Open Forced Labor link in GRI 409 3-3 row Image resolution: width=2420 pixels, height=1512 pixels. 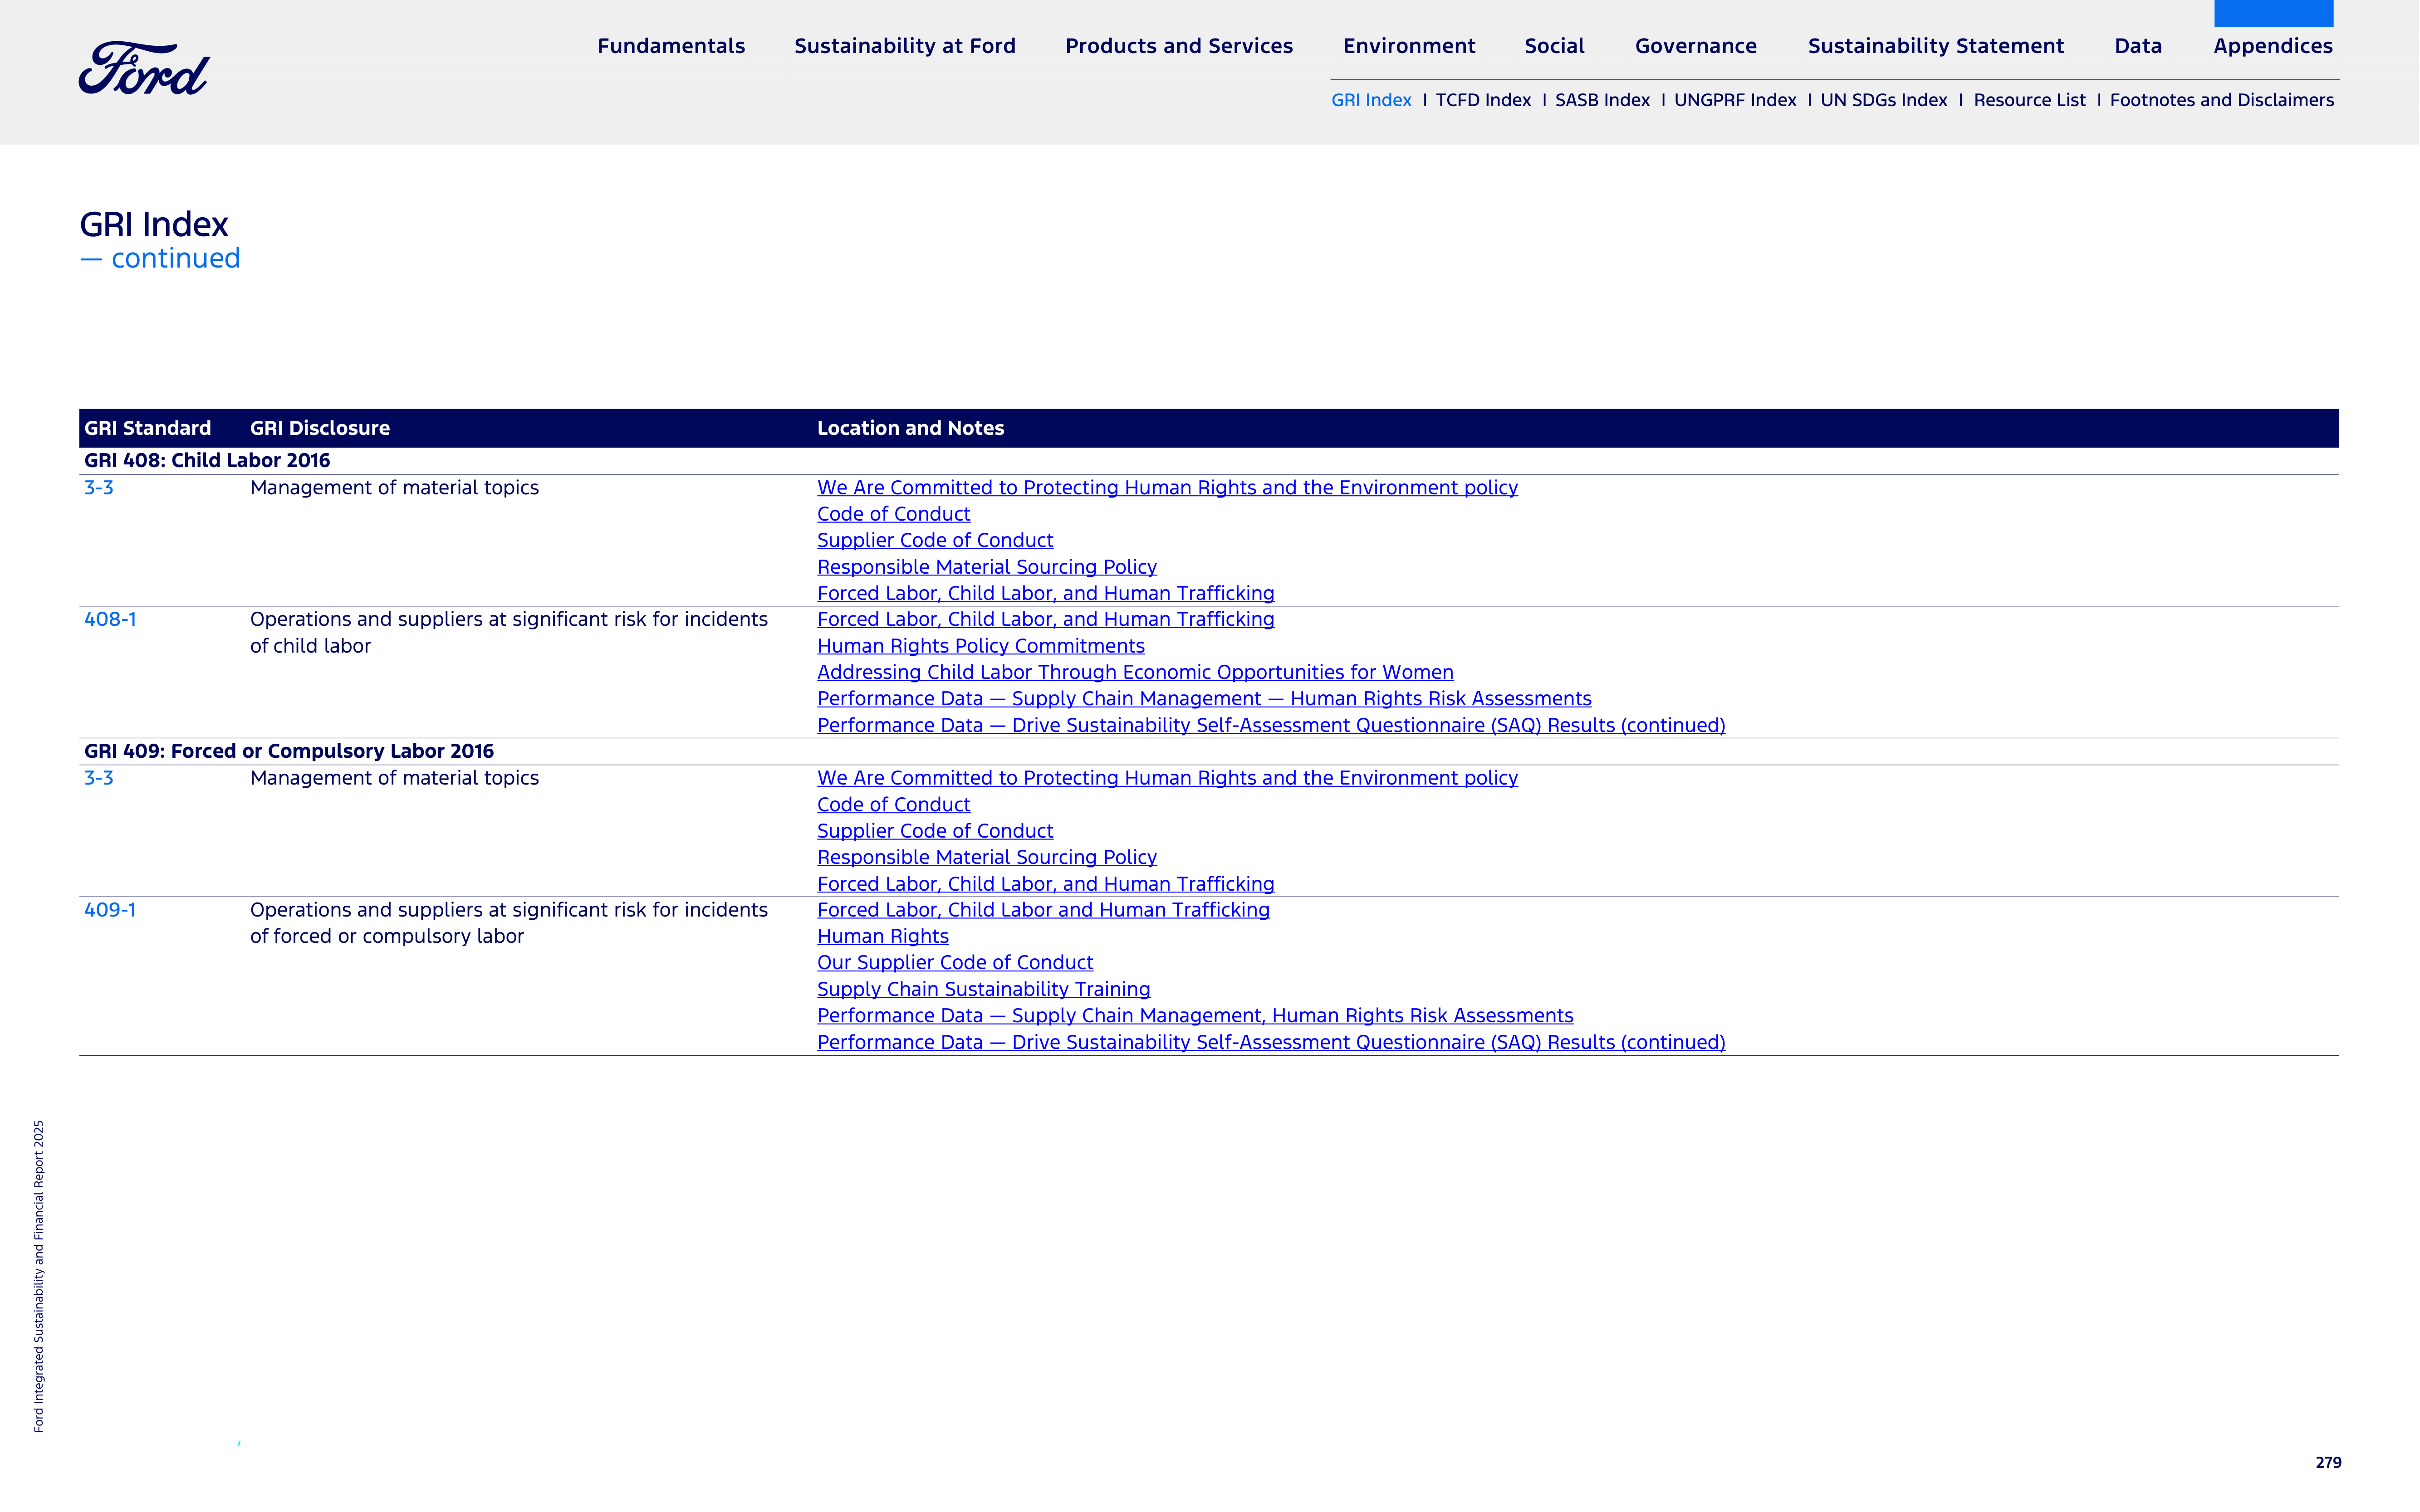[1045, 884]
